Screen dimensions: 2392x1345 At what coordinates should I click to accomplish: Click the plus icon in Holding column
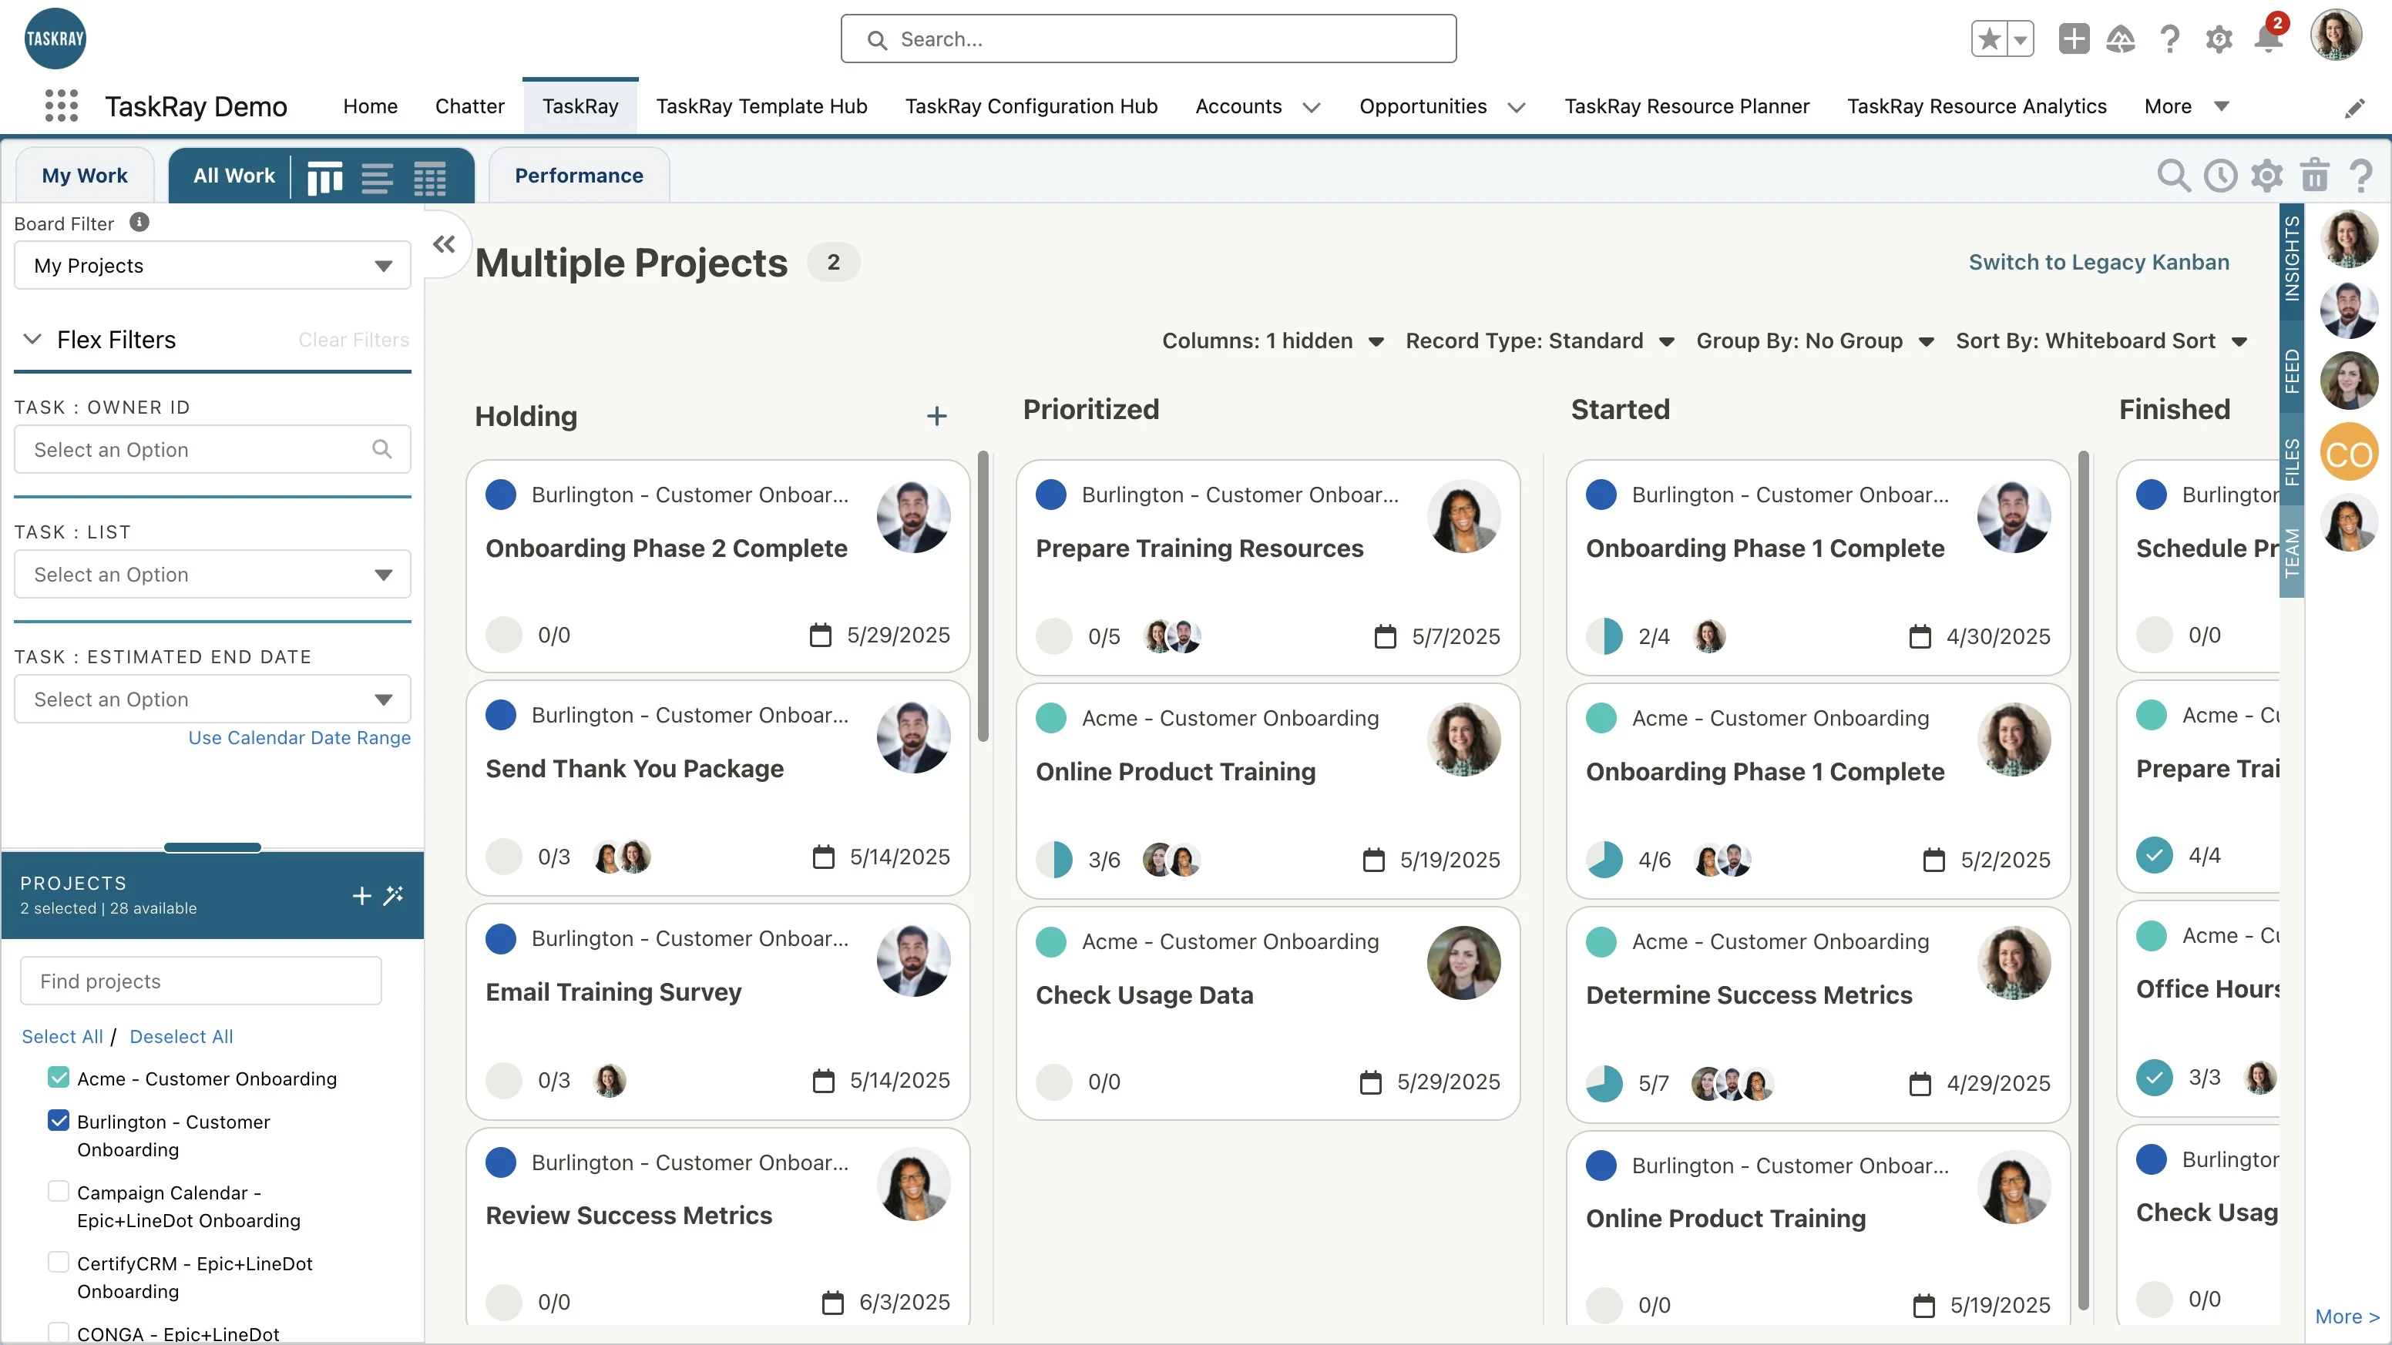click(x=936, y=416)
